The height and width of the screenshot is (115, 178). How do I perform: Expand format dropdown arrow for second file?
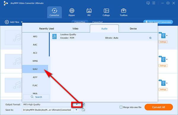[x=167, y=59]
